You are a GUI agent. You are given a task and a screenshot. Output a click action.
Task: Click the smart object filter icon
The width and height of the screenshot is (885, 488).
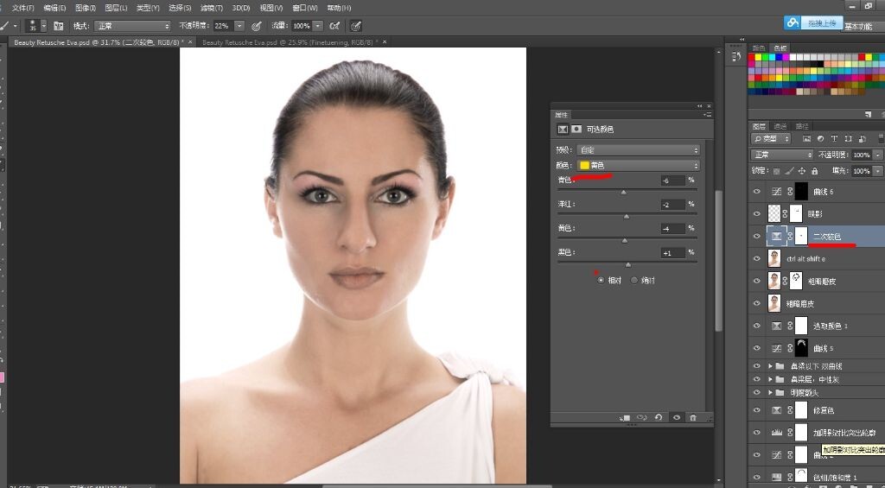862,139
